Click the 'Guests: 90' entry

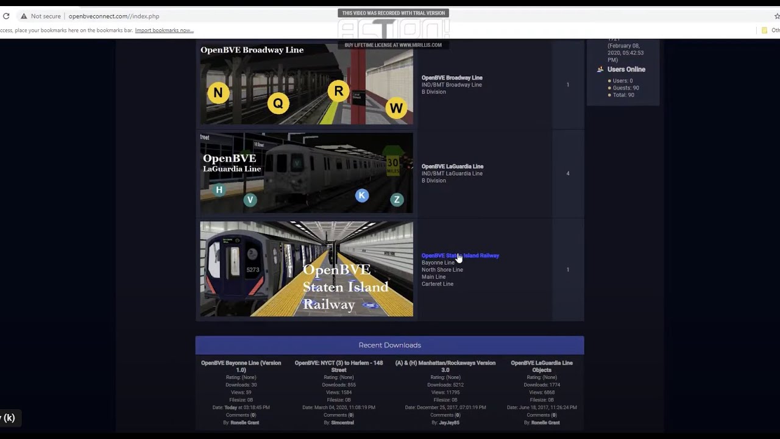coord(626,88)
